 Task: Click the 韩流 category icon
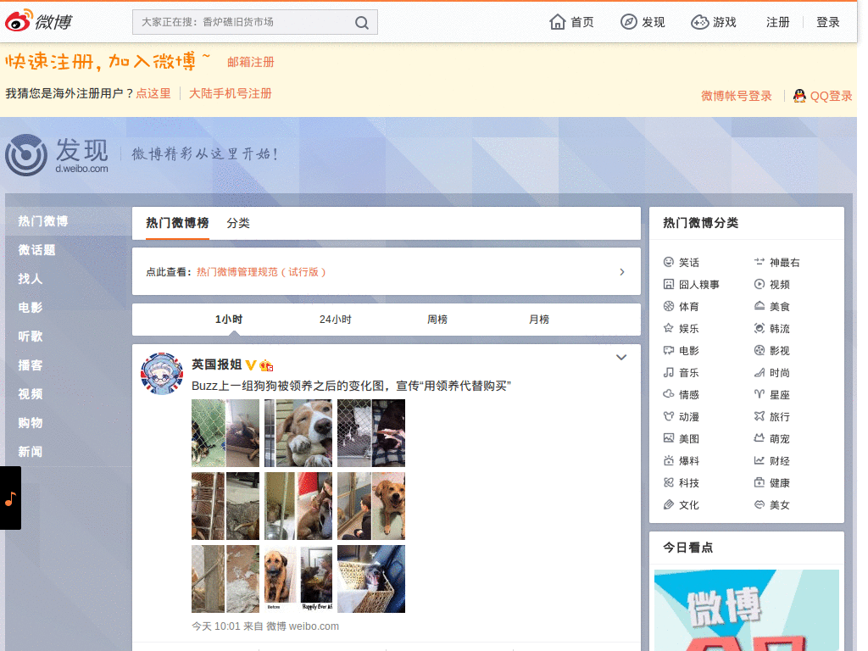[x=759, y=328]
